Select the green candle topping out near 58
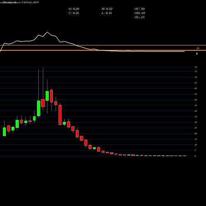This screenshot has height=206, width=206. 47,96
